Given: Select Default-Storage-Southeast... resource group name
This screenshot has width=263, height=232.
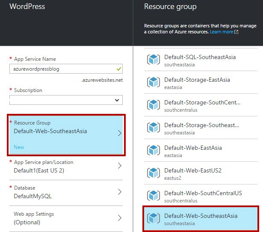Looking at the screenshot, I should point(201,125).
